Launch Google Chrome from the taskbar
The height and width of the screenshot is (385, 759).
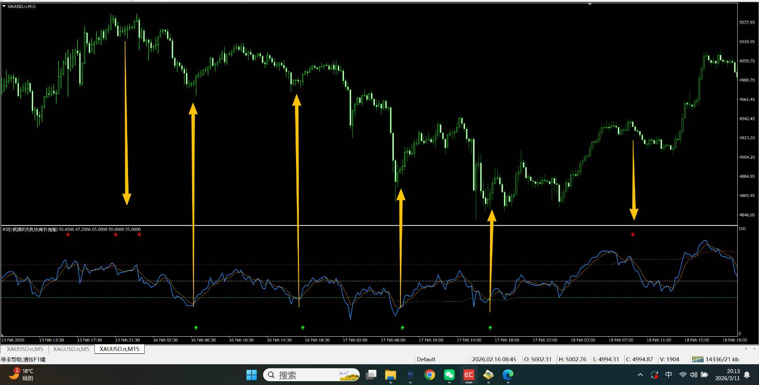coord(430,375)
